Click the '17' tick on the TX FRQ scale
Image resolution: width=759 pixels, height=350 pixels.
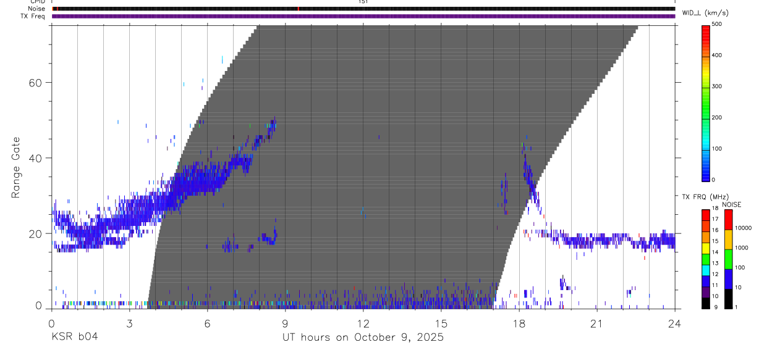coord(715,219)
